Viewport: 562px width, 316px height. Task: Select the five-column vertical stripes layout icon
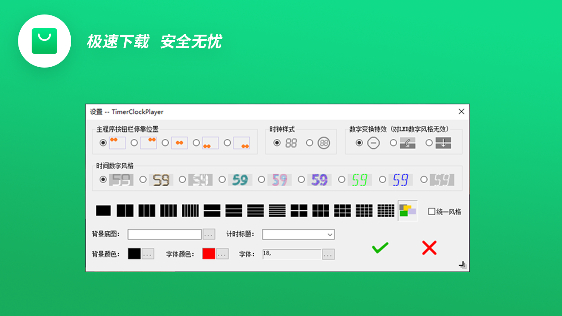coord(190,211)
